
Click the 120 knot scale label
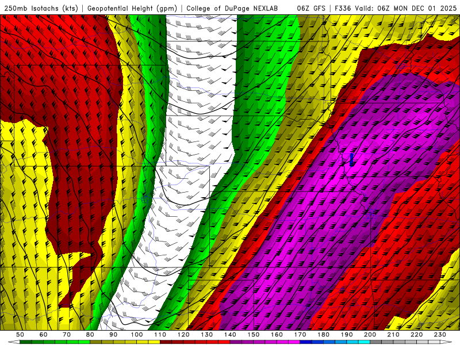183,335
